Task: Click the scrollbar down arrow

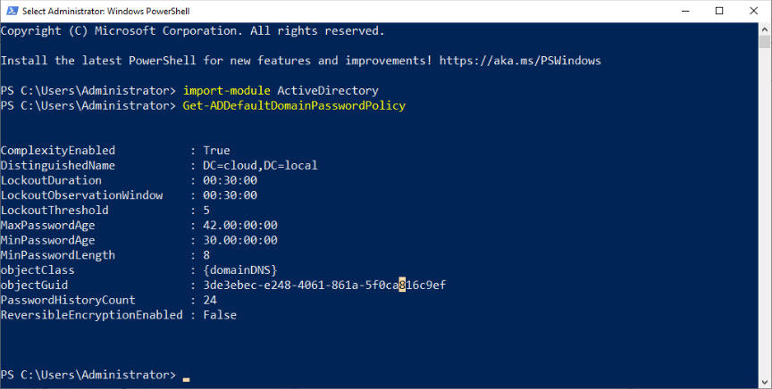Action: click(x=765, y=382)
